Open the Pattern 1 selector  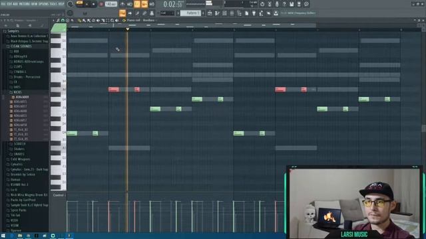point(190,13)
